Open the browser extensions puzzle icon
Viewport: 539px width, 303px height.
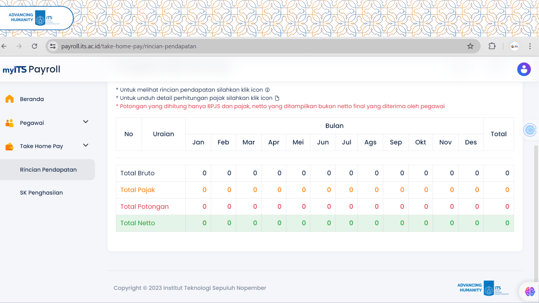point(492,46)
